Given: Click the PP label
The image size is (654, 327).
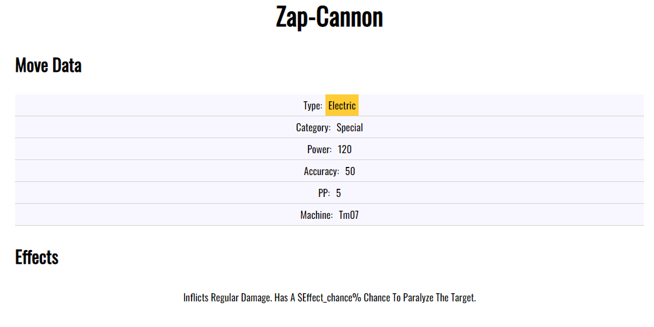Looking at the screenshot, I should click(324, 193).
